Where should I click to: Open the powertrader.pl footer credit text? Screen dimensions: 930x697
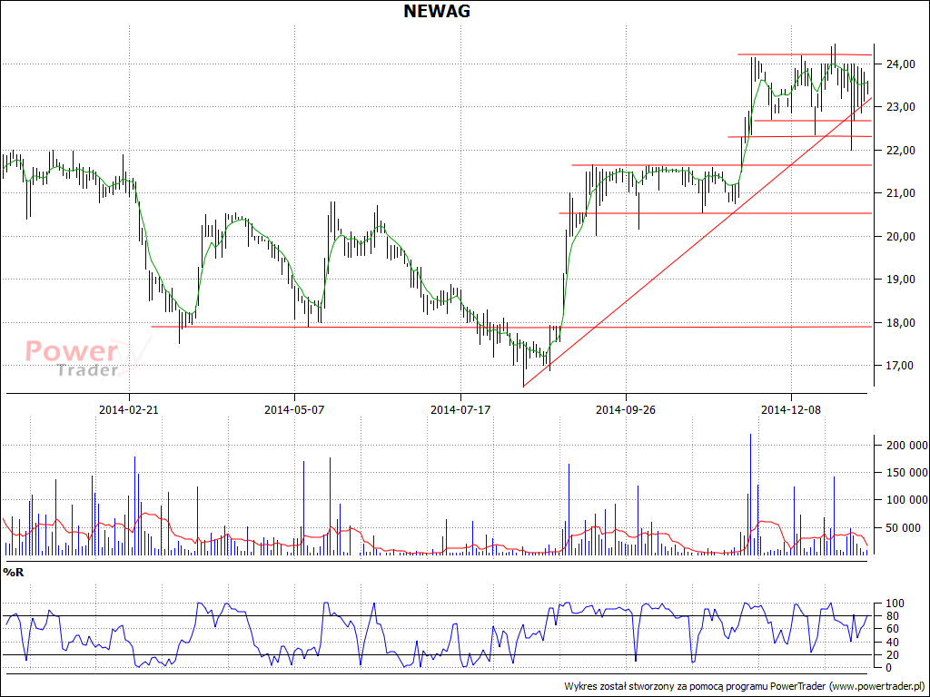(745, 686)
